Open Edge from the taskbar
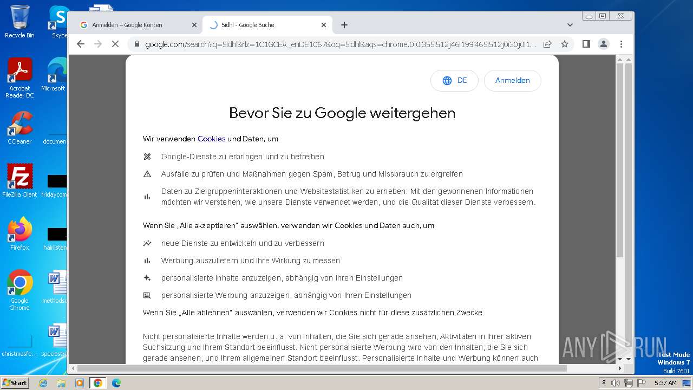693x390 pixels. tap(116, 383)
